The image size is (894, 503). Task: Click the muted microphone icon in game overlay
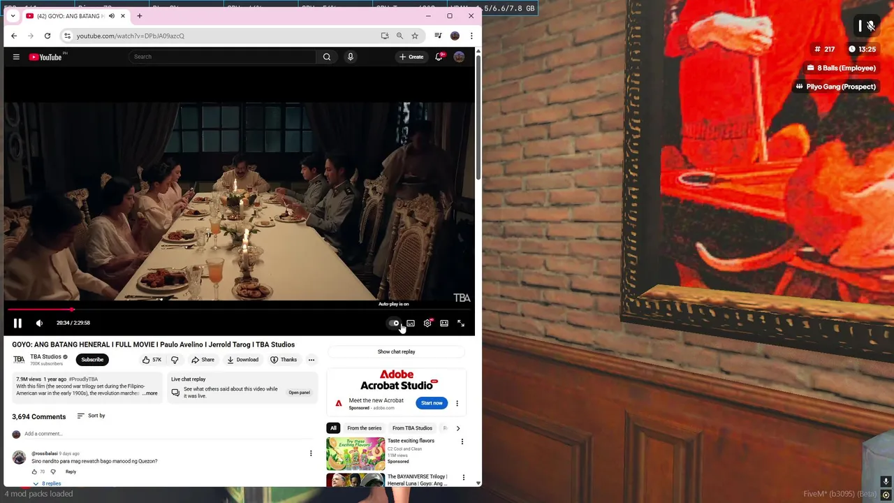click(x=870, y=26)
